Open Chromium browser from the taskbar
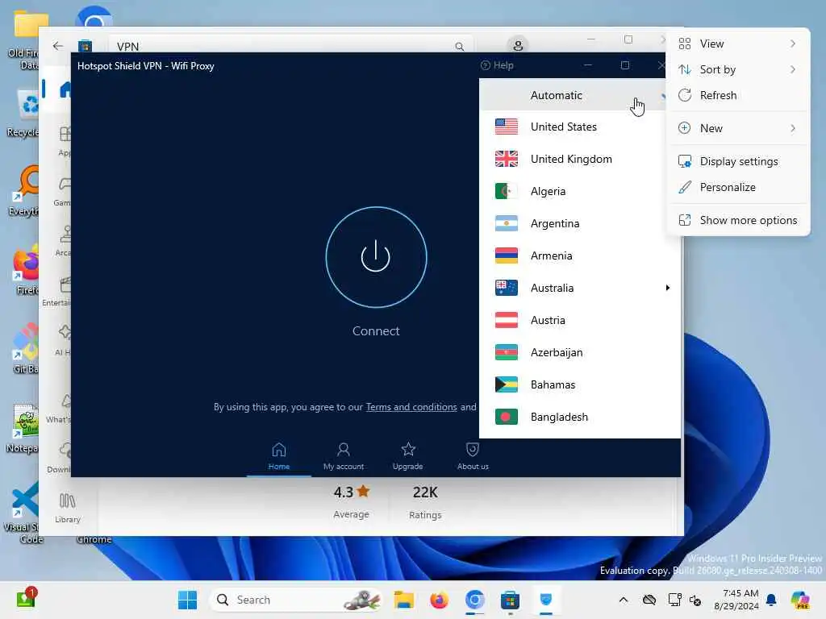Image resolution: width=826 pixels, height=619 pixels. (474, 600)
